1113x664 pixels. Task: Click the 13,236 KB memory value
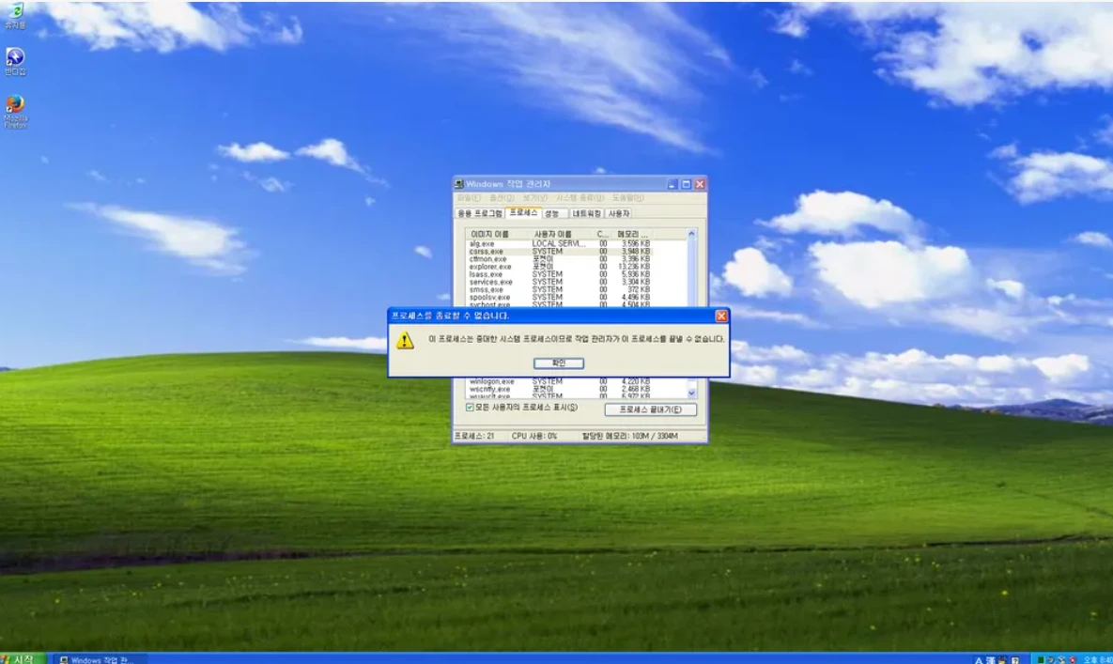pos(634,267)
